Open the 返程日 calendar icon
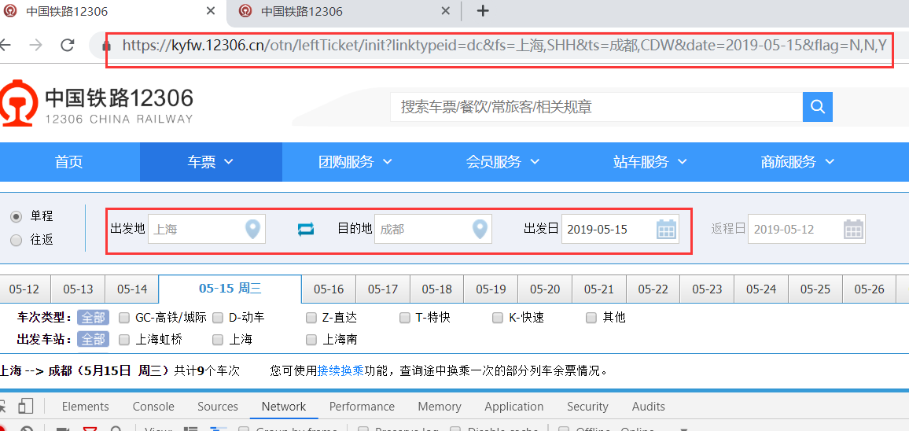The width and height of the screenshot is (909, 431). (852, 229)
